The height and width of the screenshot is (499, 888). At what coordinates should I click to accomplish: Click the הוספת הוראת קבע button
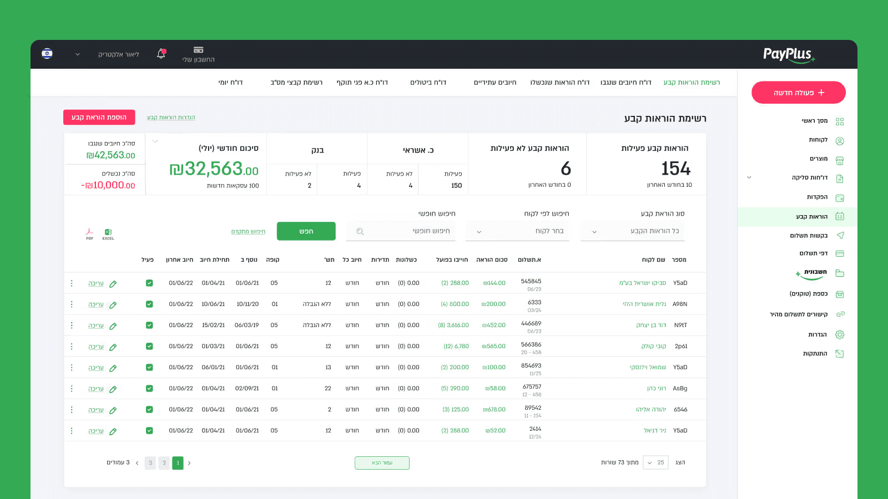99,117
